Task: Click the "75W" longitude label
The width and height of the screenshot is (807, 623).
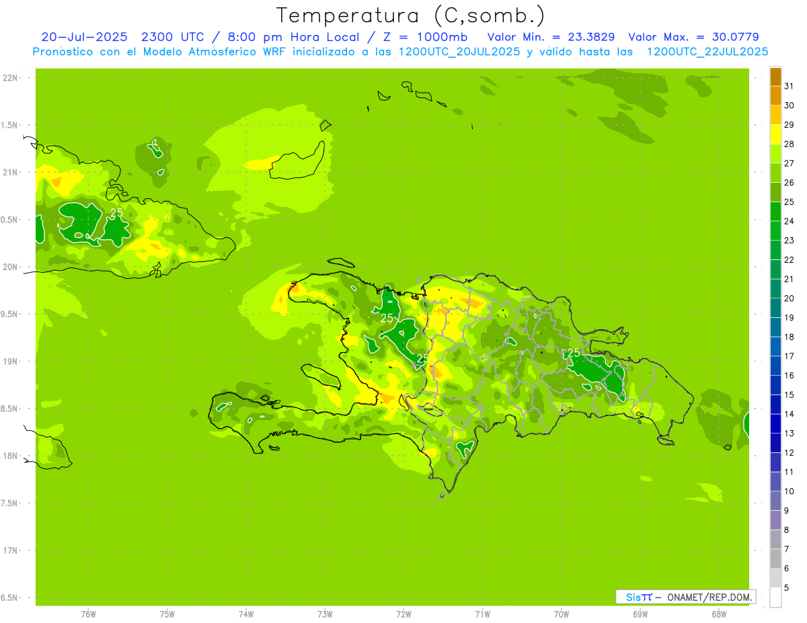Action: pyautogui.click(x=167, y=614)
